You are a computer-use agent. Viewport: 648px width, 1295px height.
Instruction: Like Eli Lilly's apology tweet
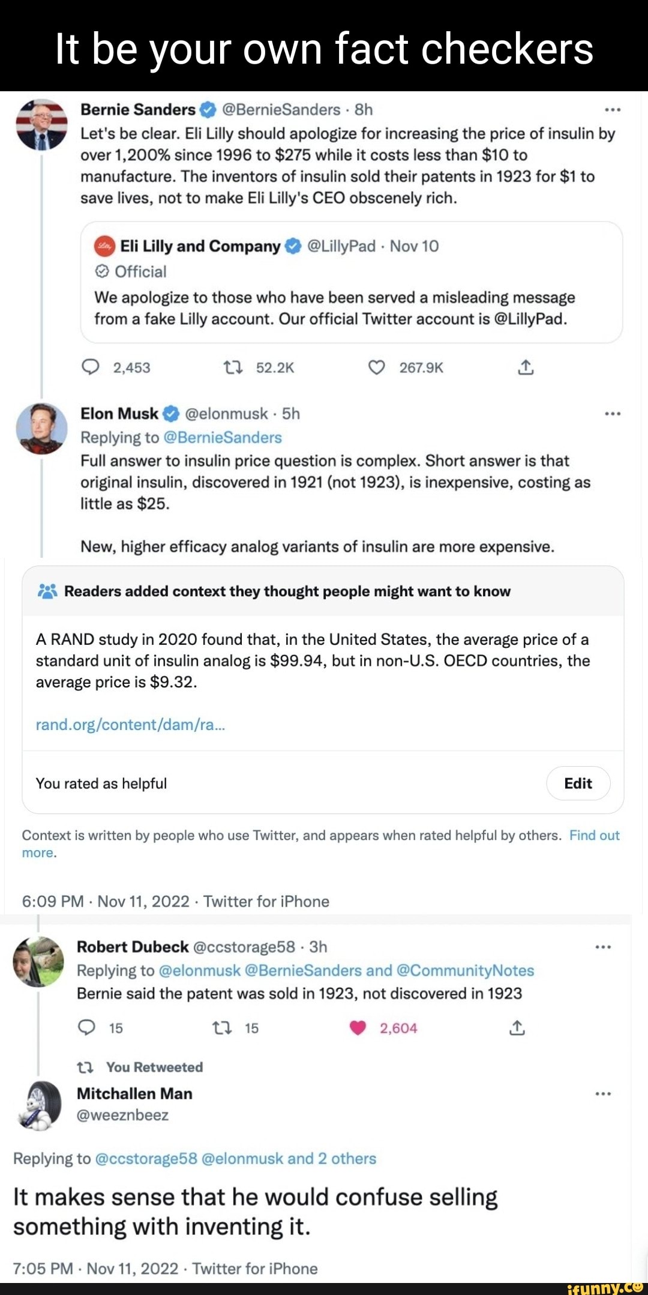379,369
